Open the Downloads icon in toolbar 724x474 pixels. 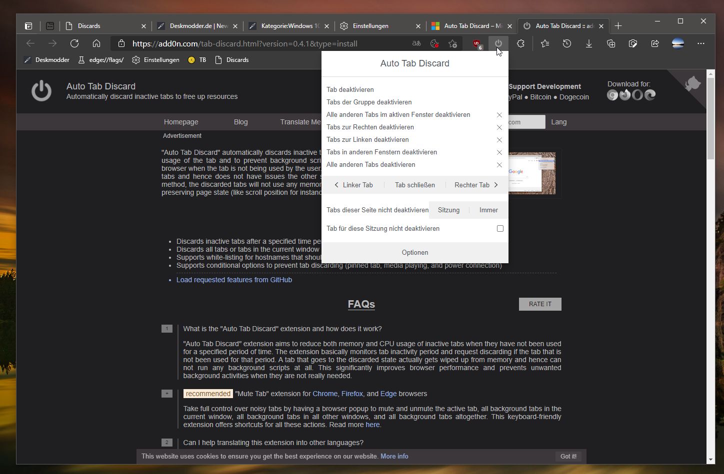pos(589,43)
